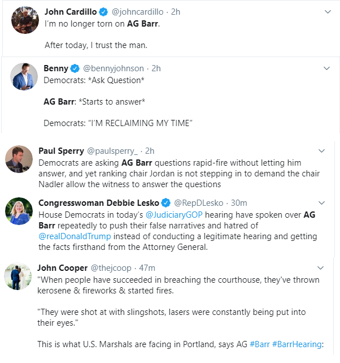Open John Cardillo's profile picture
Viewport: 340px width, 363px height.
(x=25, y=20)
